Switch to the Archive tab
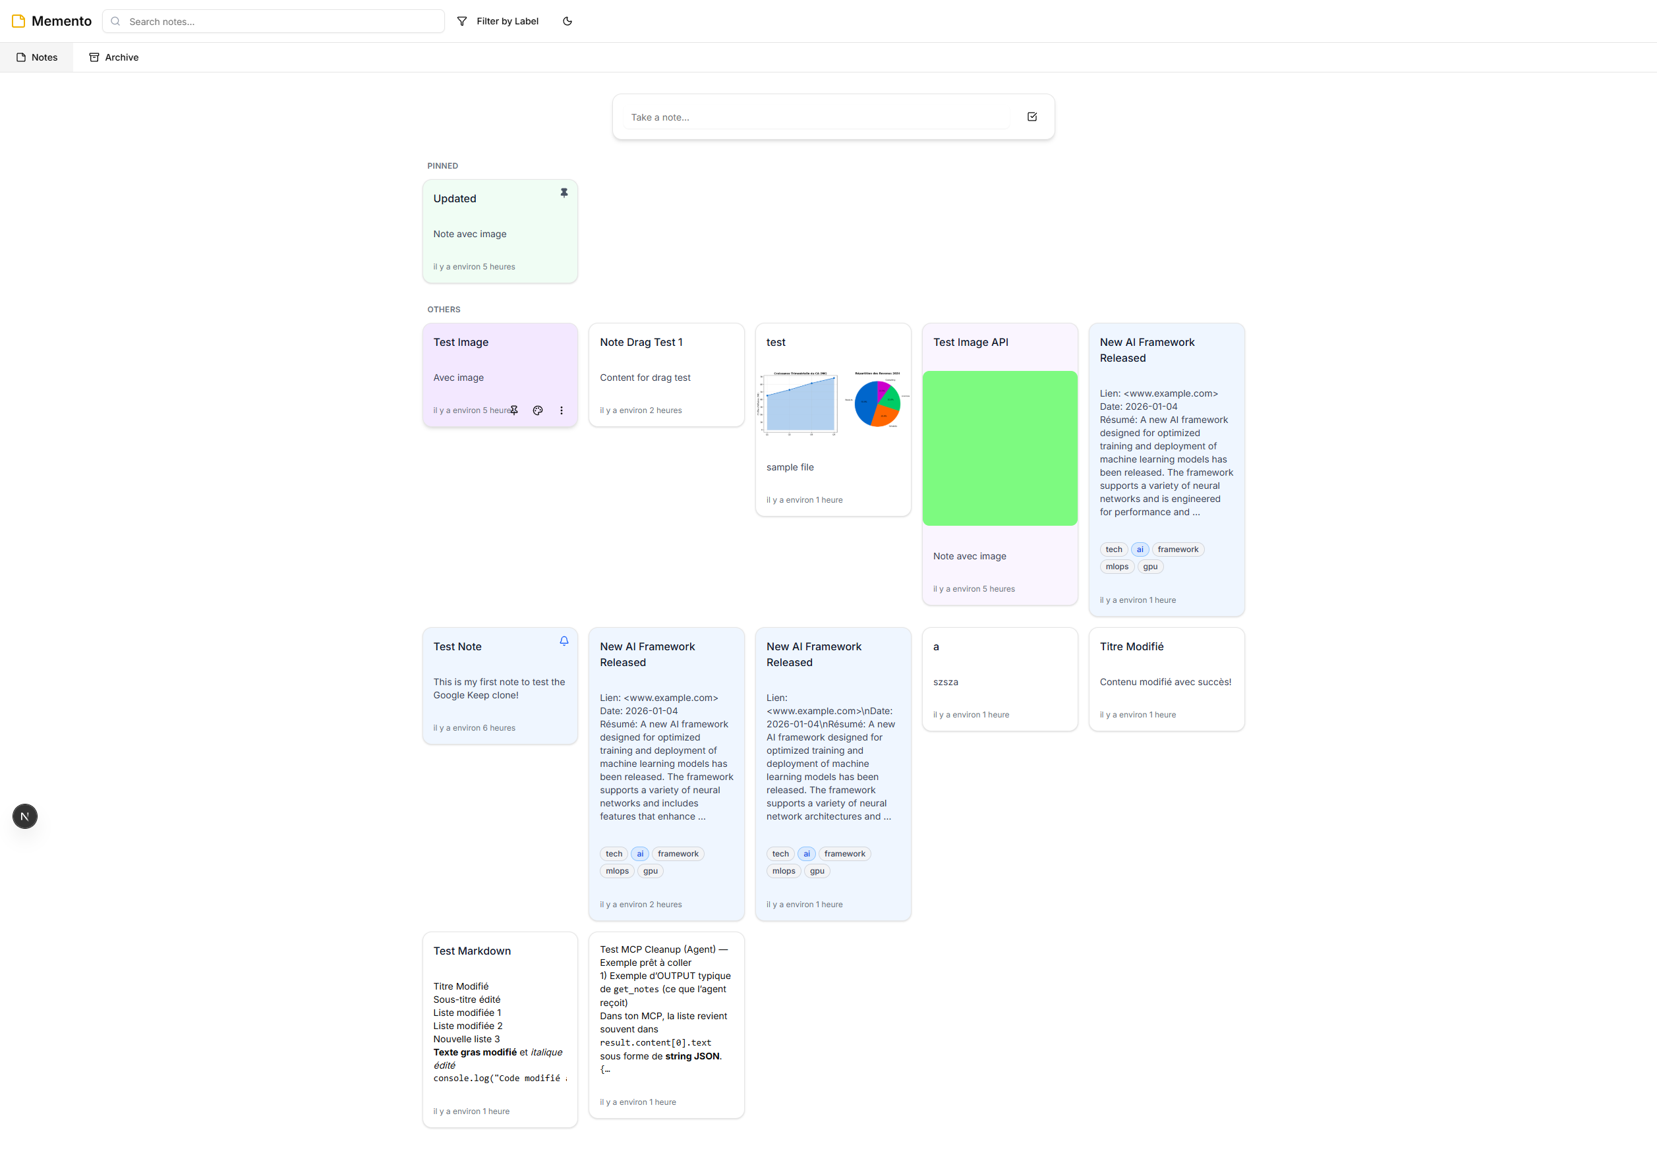1657x1149 pixels. pos(114,57)
